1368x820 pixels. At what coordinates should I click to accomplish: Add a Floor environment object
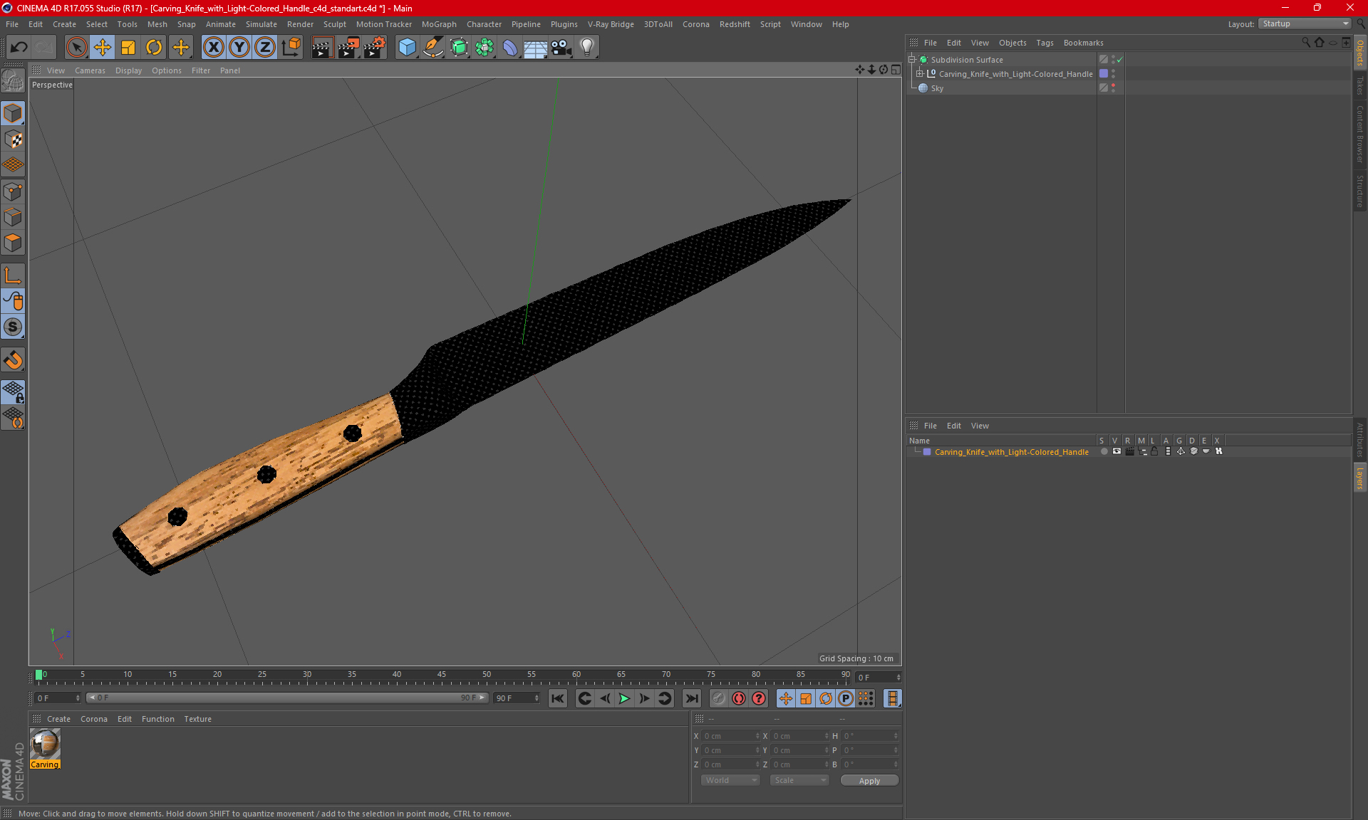coord(535,47)
